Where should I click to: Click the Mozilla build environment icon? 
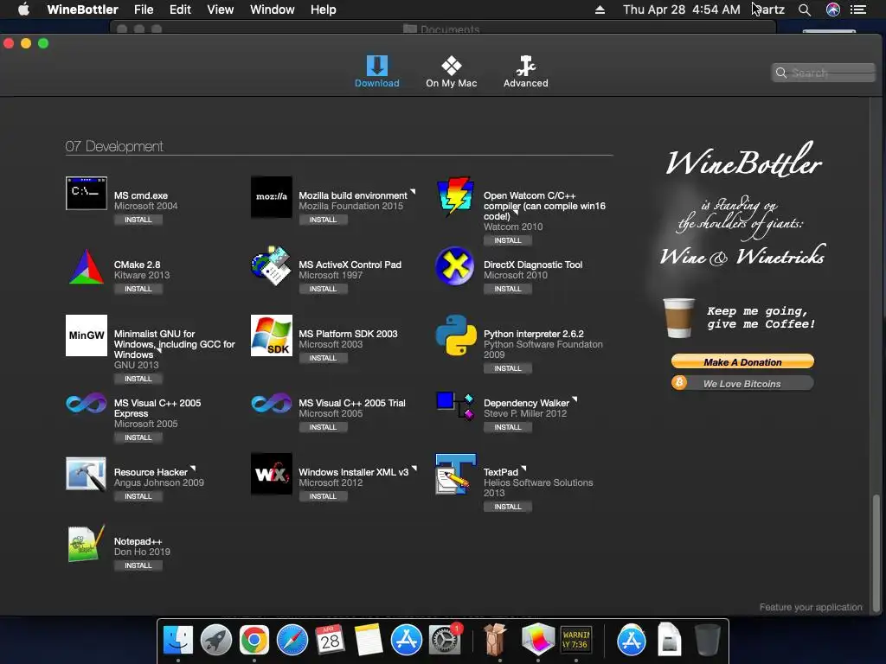pyautogui.click(x=272, y=196)
